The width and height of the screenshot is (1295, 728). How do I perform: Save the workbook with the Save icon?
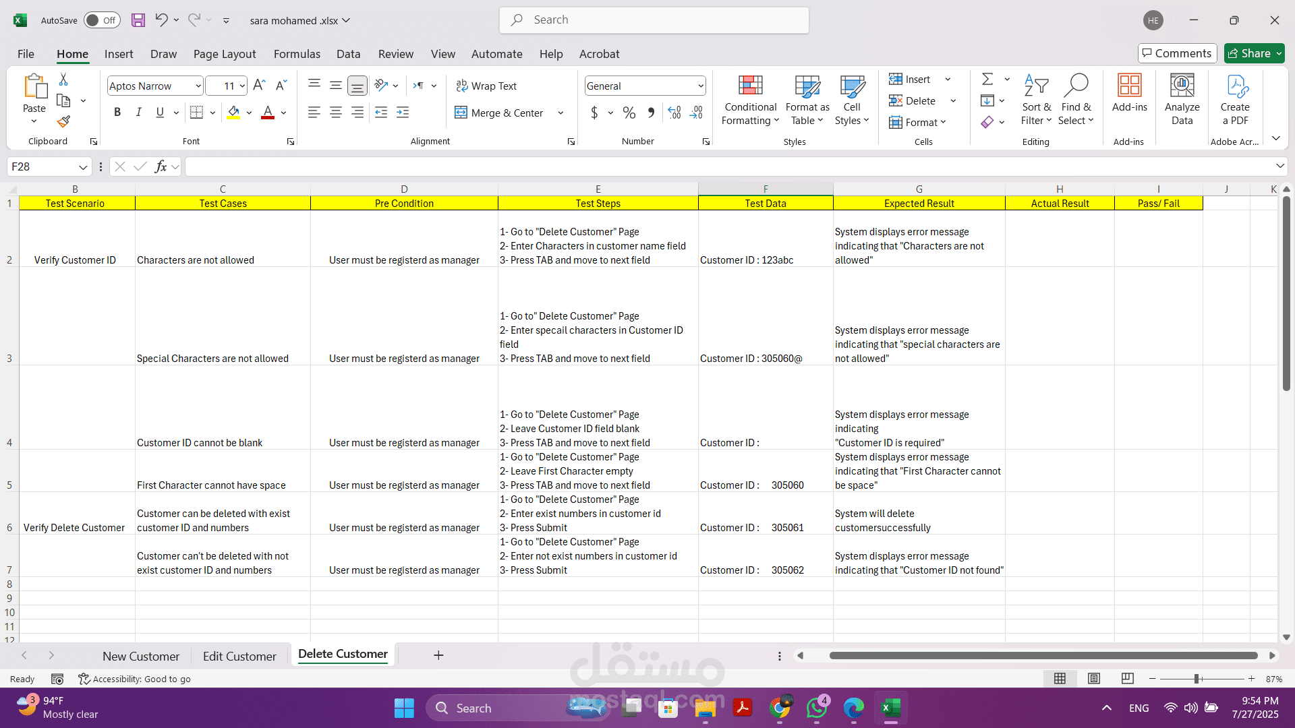[x=138, y=20]
